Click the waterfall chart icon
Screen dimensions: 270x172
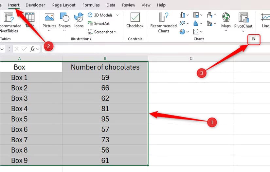coord(209,15)
